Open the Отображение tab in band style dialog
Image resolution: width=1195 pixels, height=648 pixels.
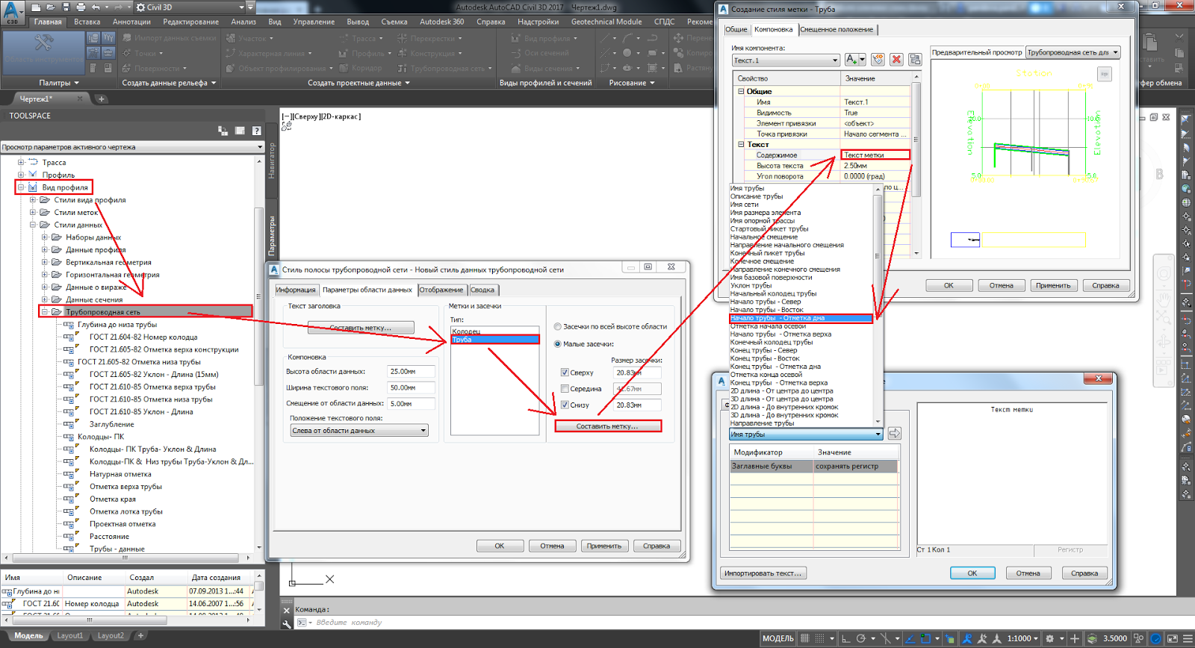coord(441,290)
